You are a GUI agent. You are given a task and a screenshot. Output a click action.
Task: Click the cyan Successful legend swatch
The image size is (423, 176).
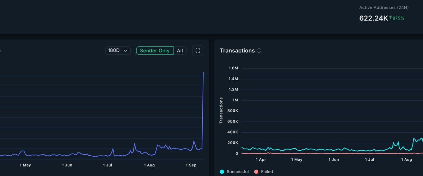pyautogui.click(x=222, y=172)
